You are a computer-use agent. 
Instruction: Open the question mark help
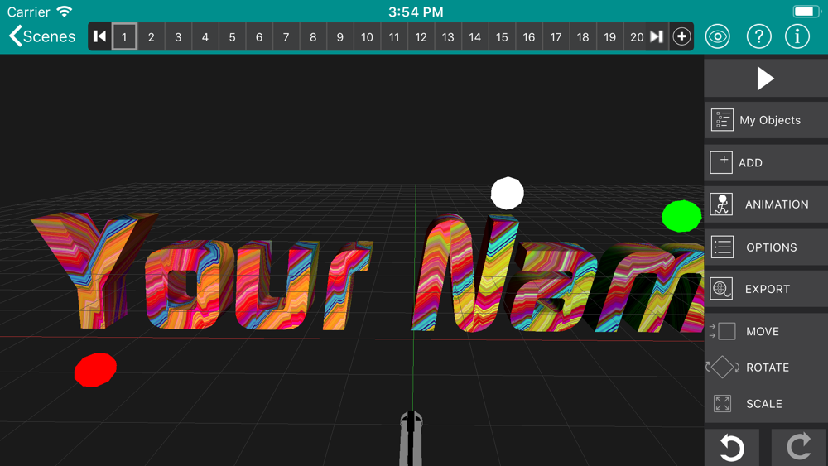coord(758,36)
